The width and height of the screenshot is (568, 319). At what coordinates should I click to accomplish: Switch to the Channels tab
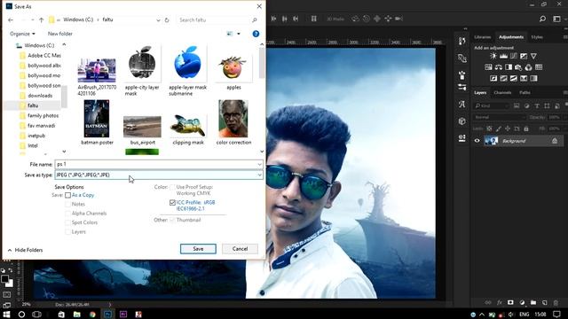point(502,92)
